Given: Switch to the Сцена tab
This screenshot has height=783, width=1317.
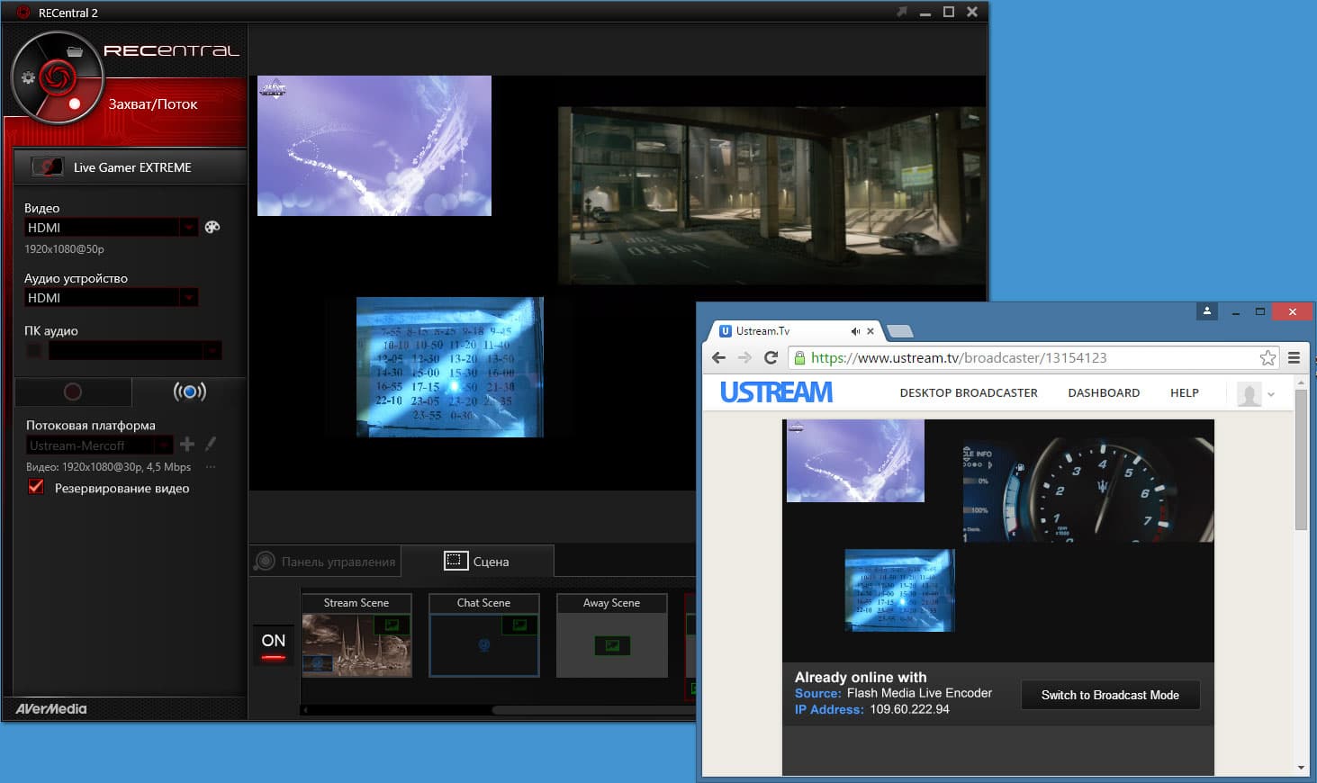Looking at the screenshot, I should (x=477, y=562).
